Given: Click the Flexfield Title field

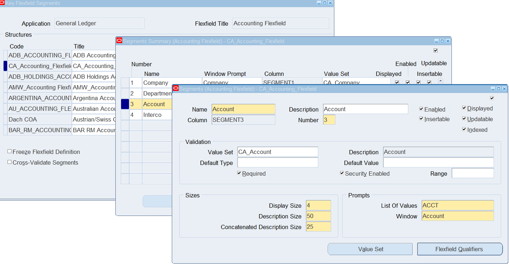Looking at the screenshot, I should coord(281,23).
